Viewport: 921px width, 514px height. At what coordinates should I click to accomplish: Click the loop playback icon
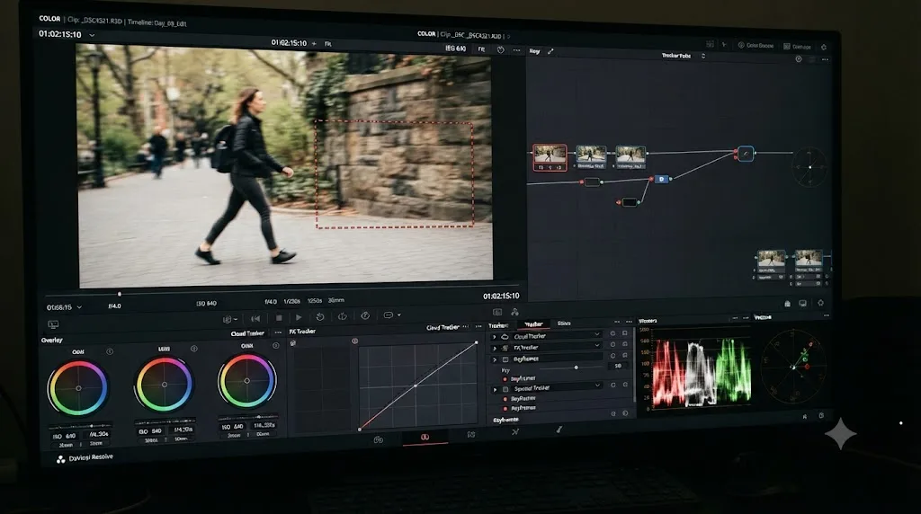pos(320,317)
